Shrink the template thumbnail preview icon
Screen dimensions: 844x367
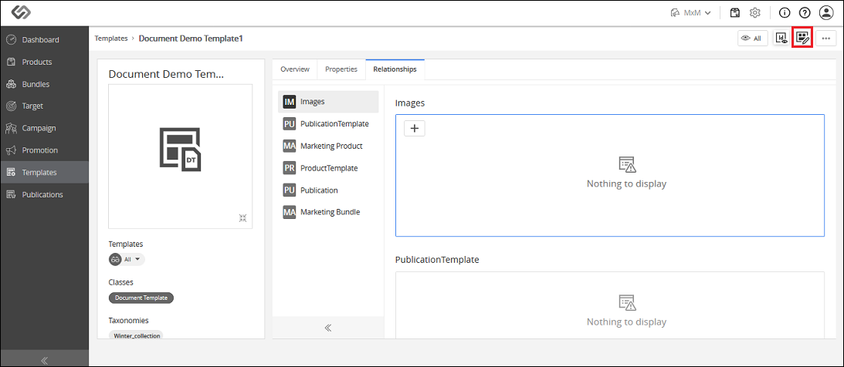[242, 217]
